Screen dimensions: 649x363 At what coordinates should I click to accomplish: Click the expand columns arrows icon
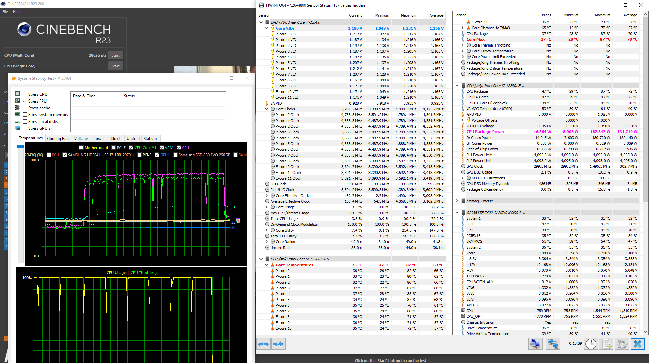coord(264,344)
